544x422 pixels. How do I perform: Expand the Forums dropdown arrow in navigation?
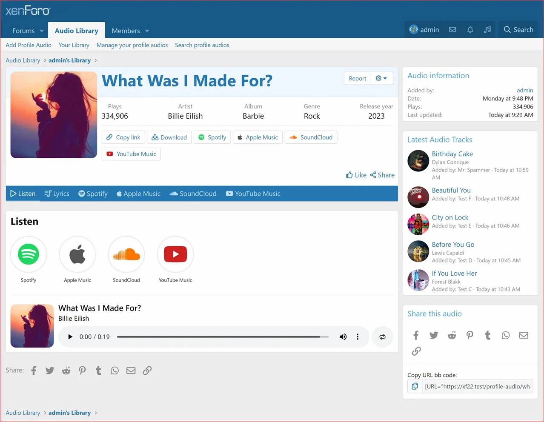click(42, 31)
